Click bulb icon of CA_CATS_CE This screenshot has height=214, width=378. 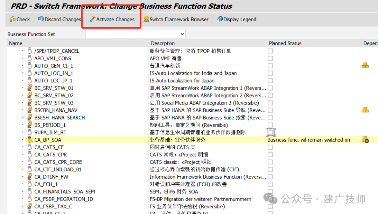pos(29,147)
